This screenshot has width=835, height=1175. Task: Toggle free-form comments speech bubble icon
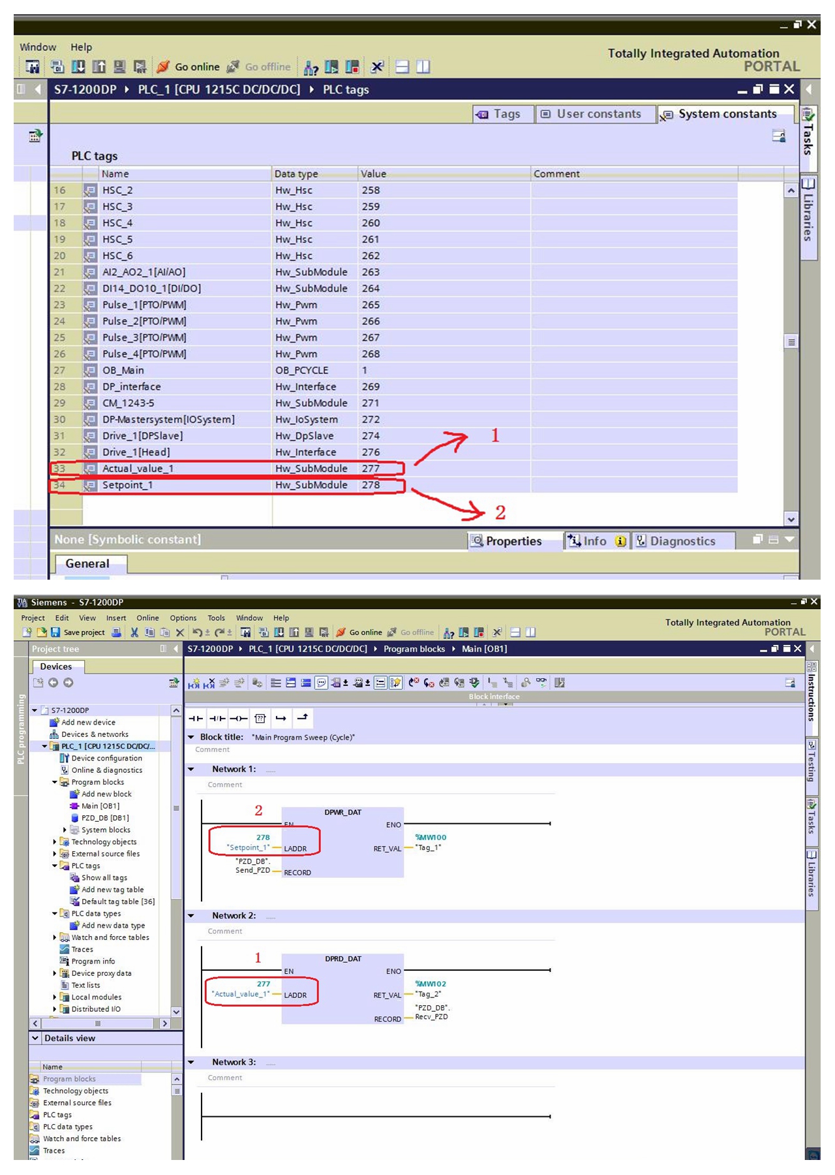(321, 683)
